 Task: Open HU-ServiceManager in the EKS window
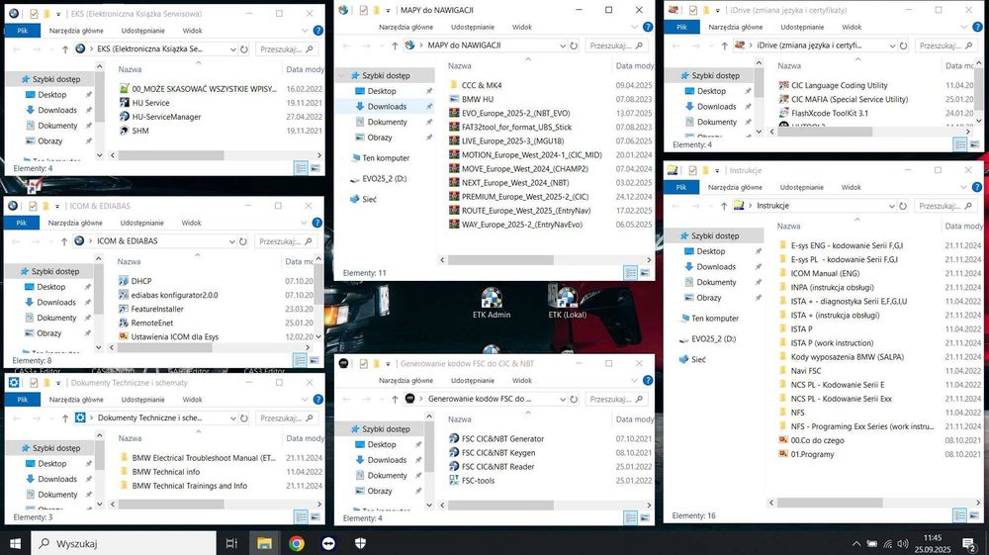click(166, 117)
